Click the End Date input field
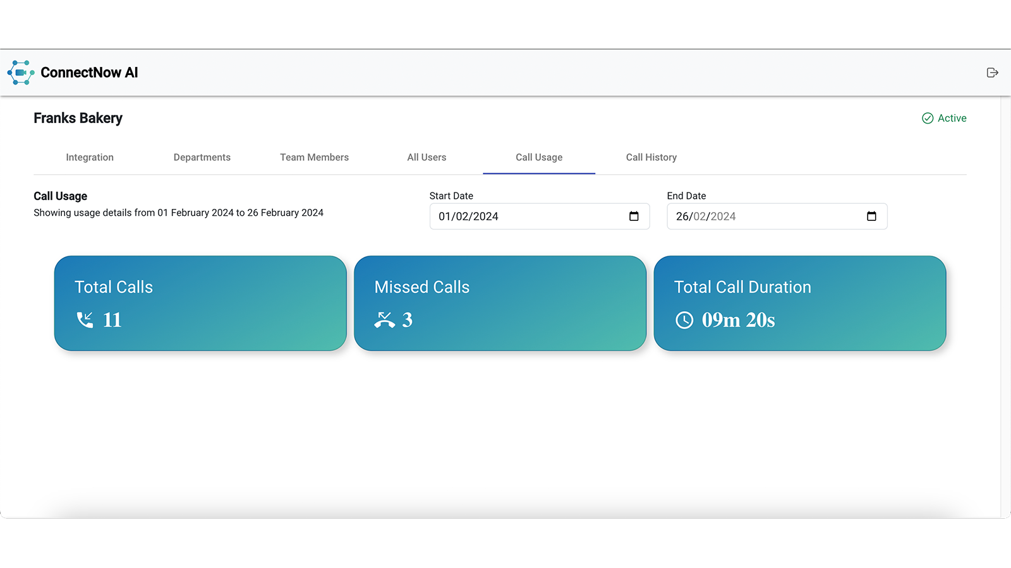Screen dimensions: 1011x568 [x=777, y=216]
